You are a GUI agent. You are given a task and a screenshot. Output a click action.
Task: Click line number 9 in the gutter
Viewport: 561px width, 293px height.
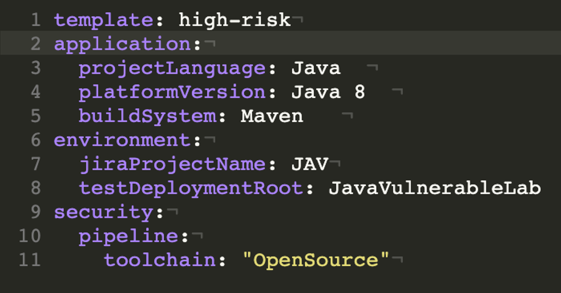(36, 212)
